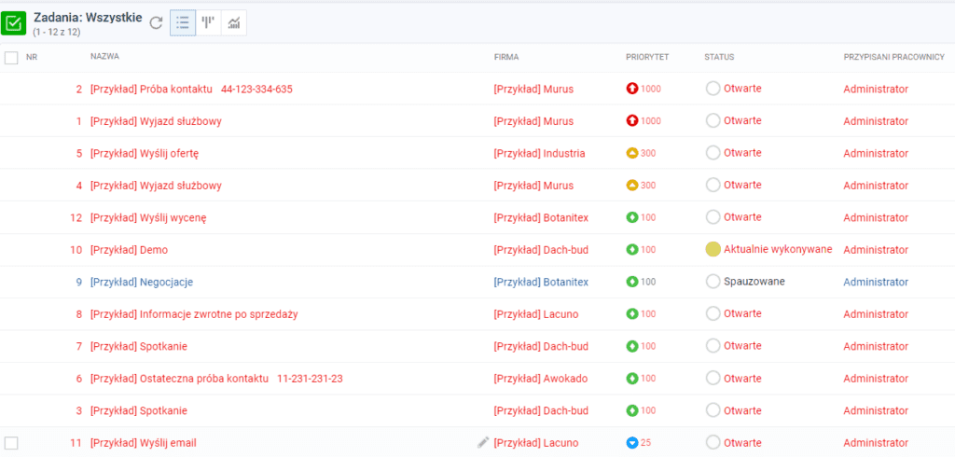Viewport: 955px width, 457px height.
Task: Click pencil edit icon on Wyślij email row
Action: tap(482, 442)
